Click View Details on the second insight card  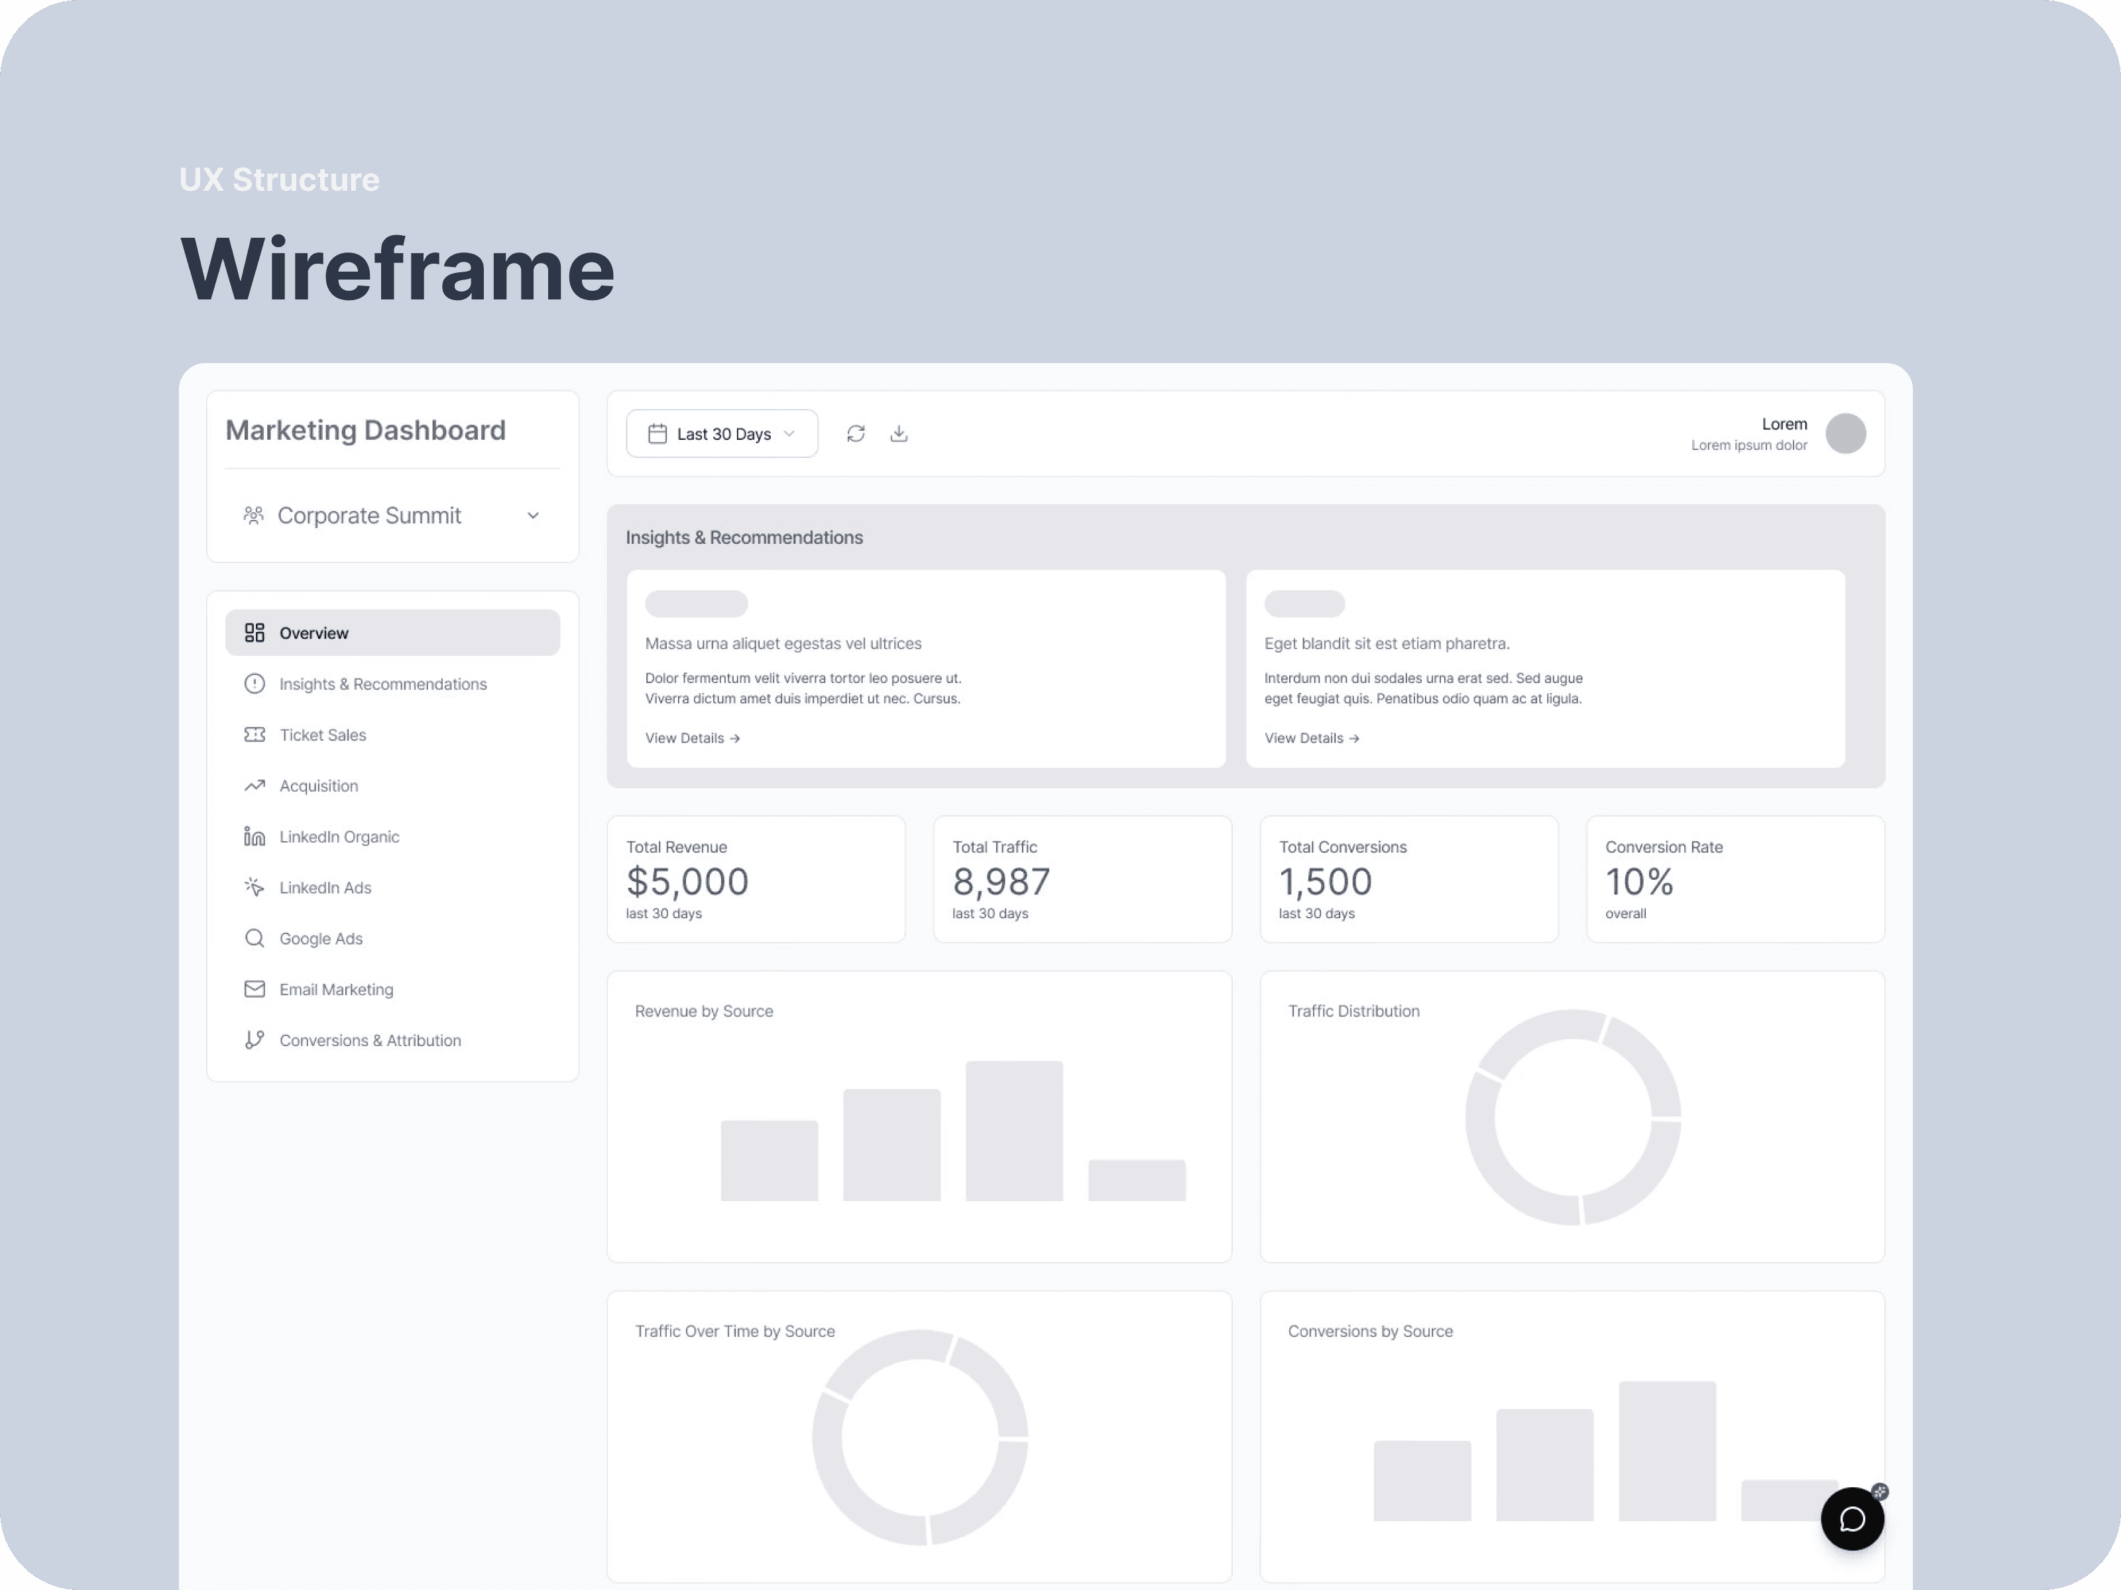point(1311,737)
